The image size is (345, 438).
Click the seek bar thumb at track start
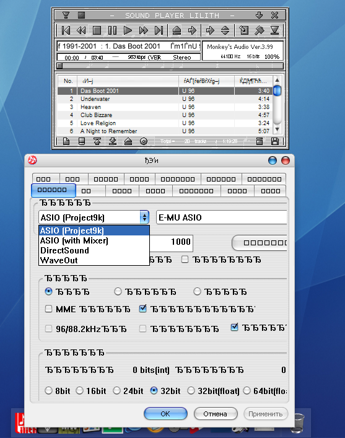(59, 66)
